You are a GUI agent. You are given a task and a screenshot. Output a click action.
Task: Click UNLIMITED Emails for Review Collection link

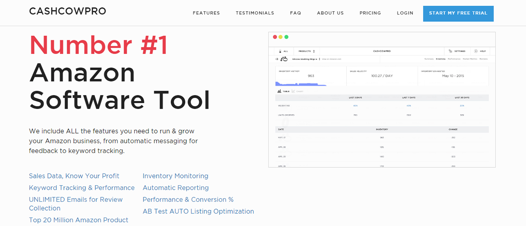pos(76,204)
